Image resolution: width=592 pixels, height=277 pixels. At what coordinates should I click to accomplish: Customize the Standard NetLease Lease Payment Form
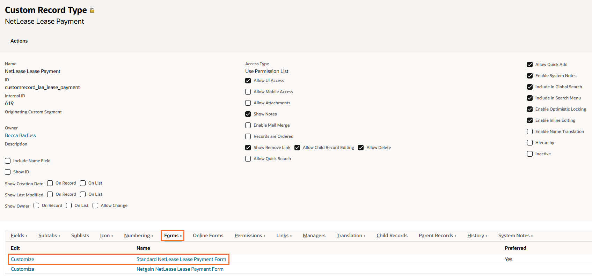click(22, 259)
